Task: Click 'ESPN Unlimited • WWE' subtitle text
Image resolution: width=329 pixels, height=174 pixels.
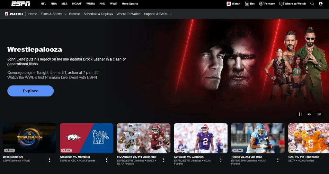Action: 16,161
